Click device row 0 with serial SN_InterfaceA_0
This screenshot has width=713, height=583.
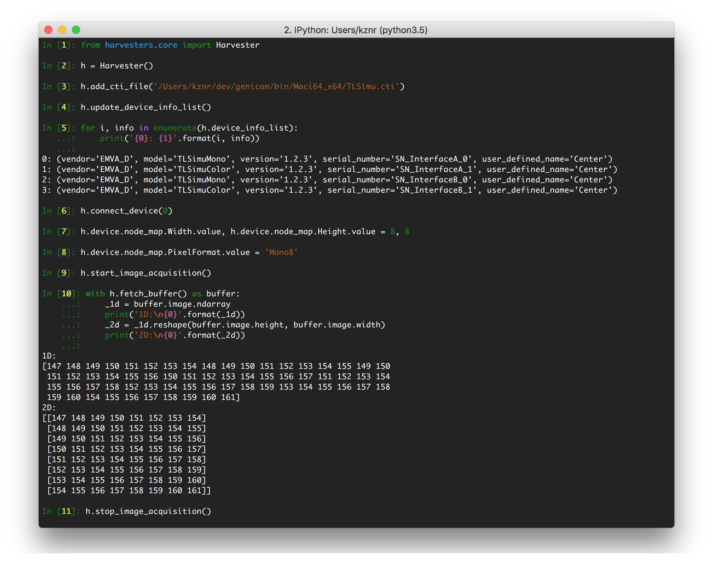click(327, 159)
